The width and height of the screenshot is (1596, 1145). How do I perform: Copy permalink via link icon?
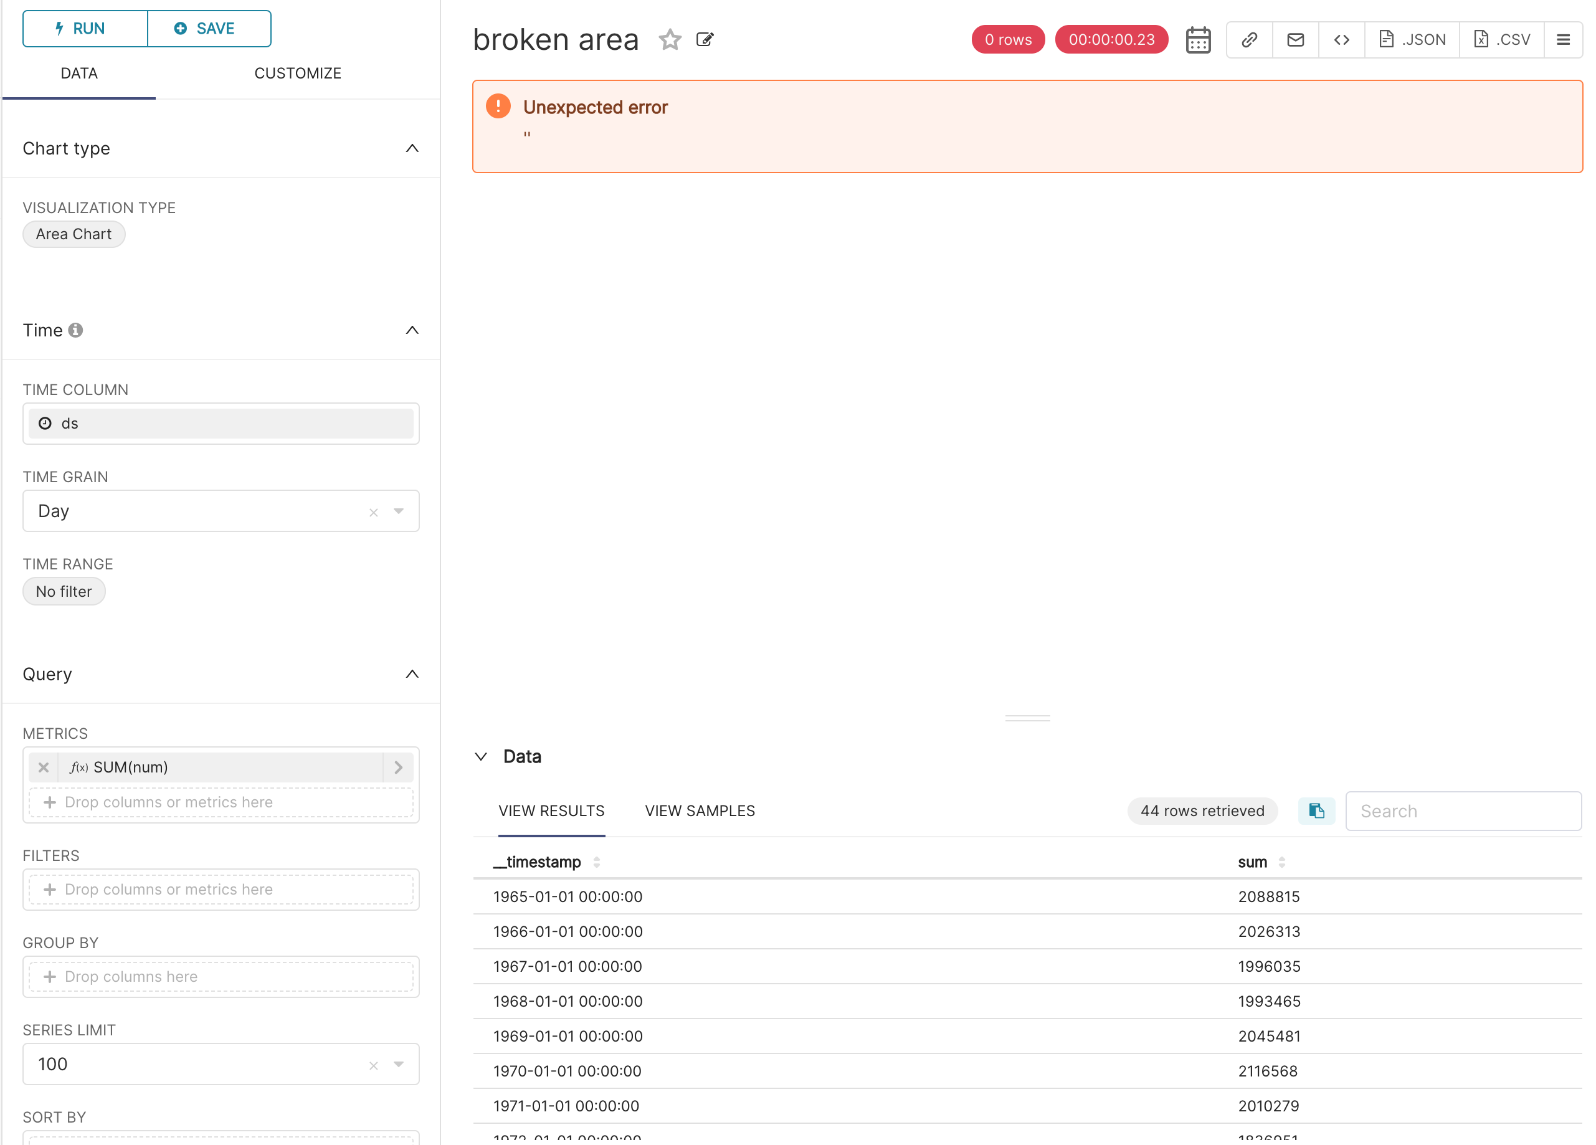pos(1249,39)
